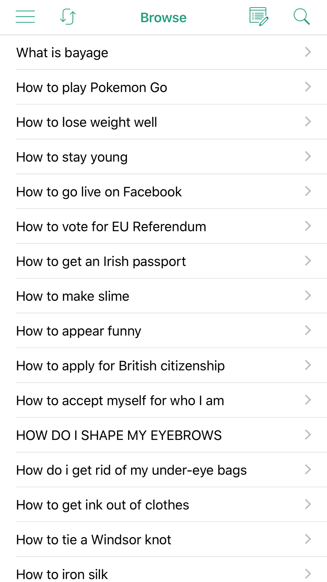Screen dimensions: 327x582
Task: Open the compose note icon
Action: point(259,17)
